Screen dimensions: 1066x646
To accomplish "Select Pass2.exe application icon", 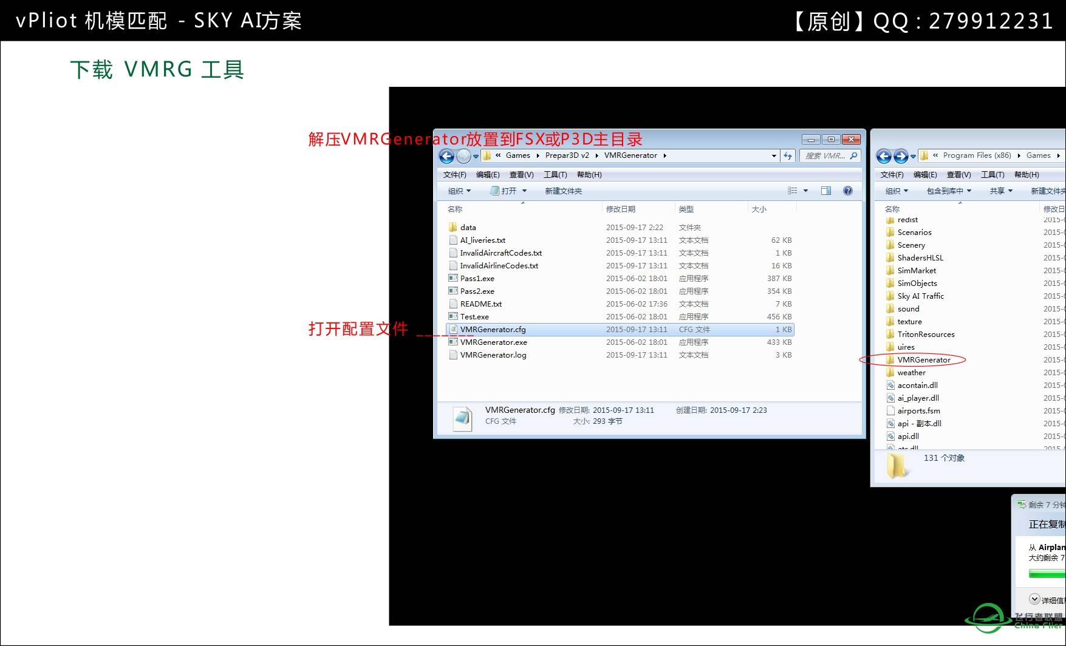I will pyautogui.click(x=453, y=291).
